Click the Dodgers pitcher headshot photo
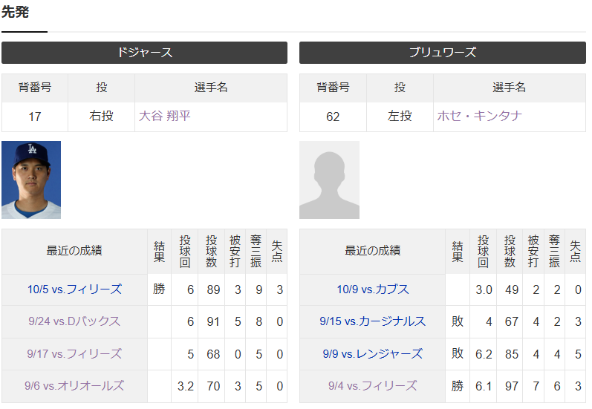Image resolution: width=592 pixels, height=409 pixels. [x=31, y=180]
